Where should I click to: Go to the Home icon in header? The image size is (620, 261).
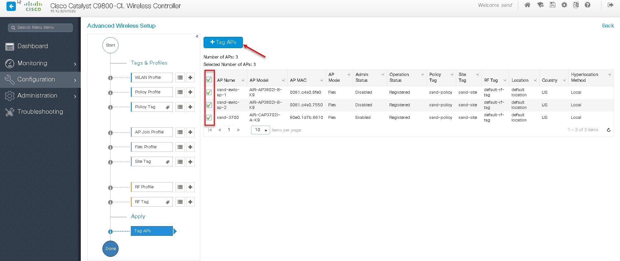coord(527,5)
